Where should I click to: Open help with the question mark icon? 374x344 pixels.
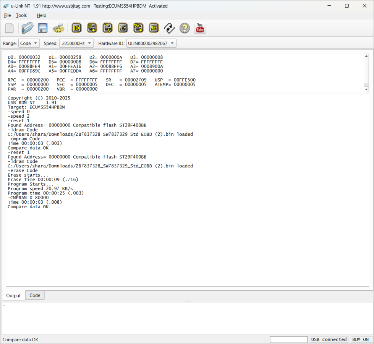[x=185, y=28]
